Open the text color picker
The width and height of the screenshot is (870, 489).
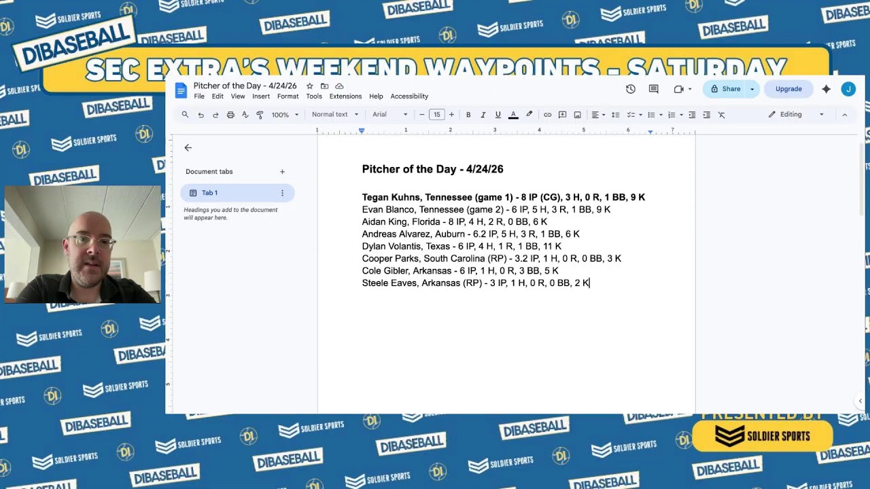tap(513, 115)
